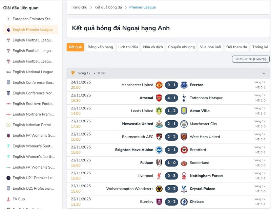This screenshot has height=209, width=271.
Task: Click the Newcastle United crest icon
Action: [x=159, y=124]
